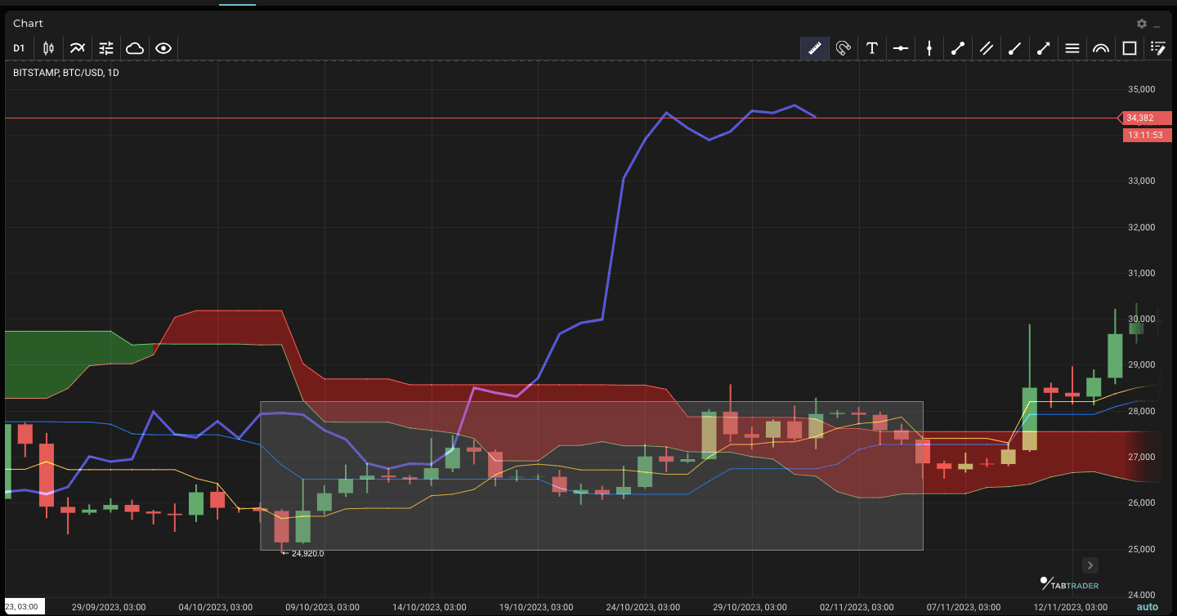Viewport: 1177px width, 616px height.
Task: Toggle visibility with the eye icon
Action: 163,48
